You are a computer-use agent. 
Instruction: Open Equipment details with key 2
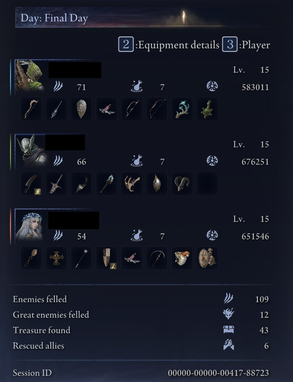click(169, 44)
